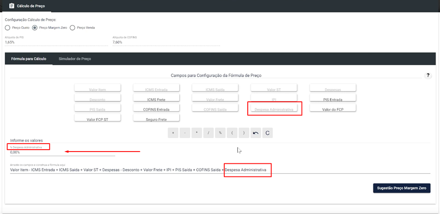Click the help question mark icon
Image resolution: width=440 pixels, height=214 pixels.
coord(428,75)
